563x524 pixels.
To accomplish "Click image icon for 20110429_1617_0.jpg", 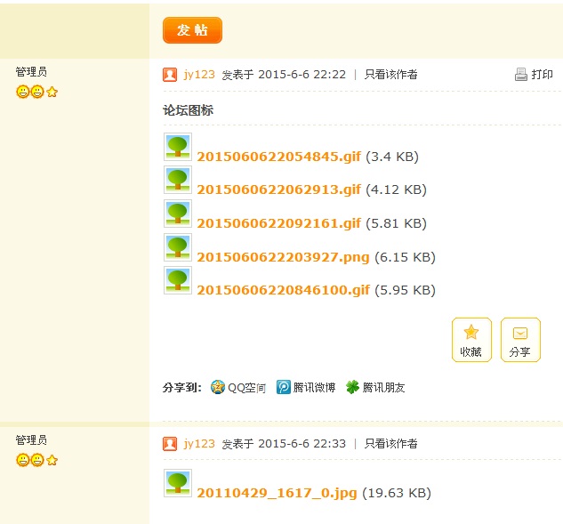I will point(178,483).
